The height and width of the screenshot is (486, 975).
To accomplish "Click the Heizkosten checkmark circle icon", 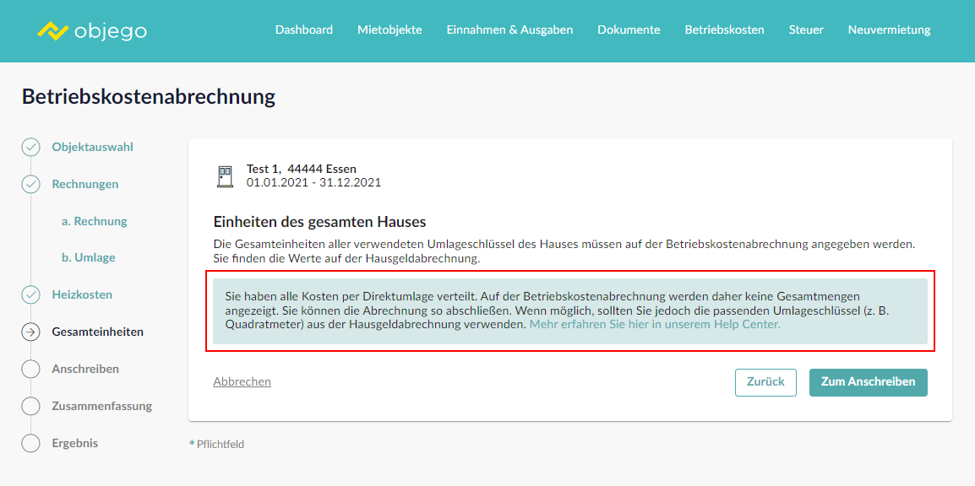I will click(x=30, y=294).
